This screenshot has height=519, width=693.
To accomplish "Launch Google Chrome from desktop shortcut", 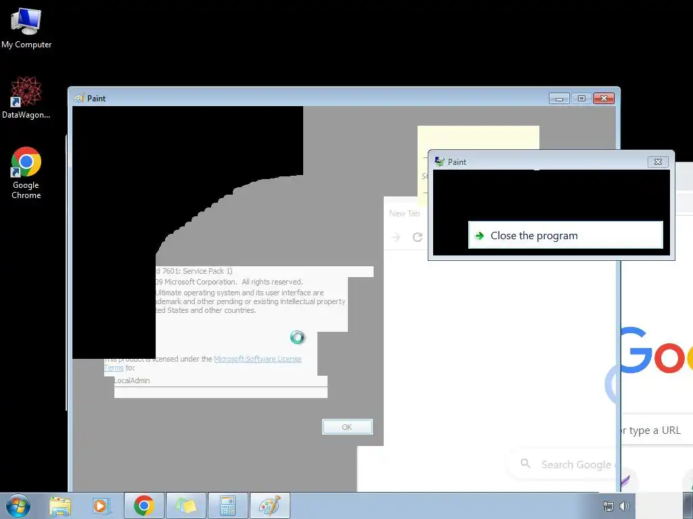I will (26, 173).
